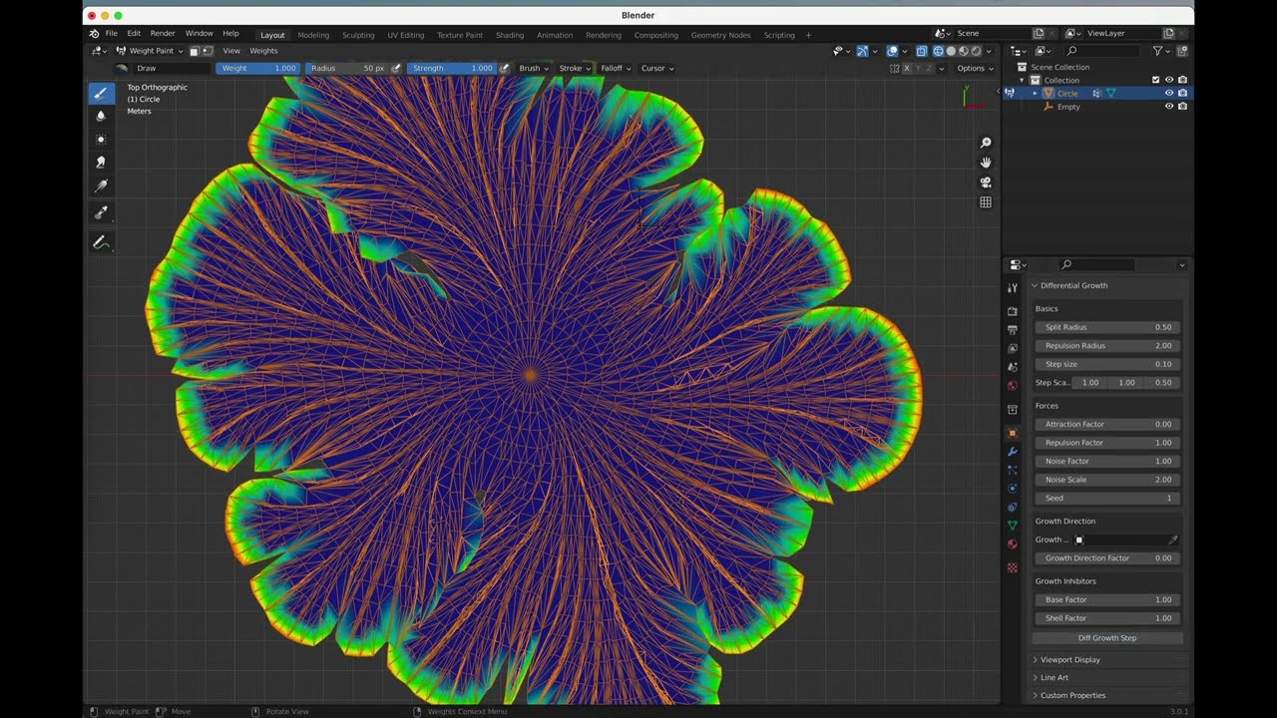Switch to the Shading workspace tab
Screen dimensions: 1277x718
(510, 35)
